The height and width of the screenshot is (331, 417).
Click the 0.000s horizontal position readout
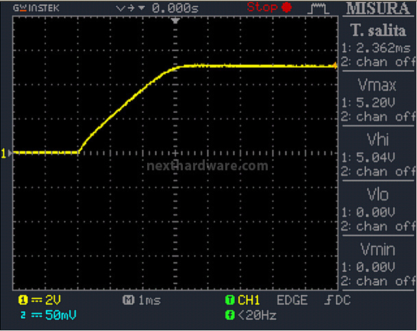tap(175, 8)
